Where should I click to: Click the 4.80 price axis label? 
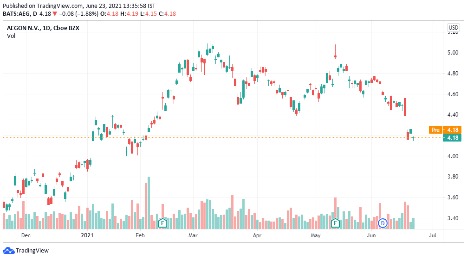click(453, 74)
